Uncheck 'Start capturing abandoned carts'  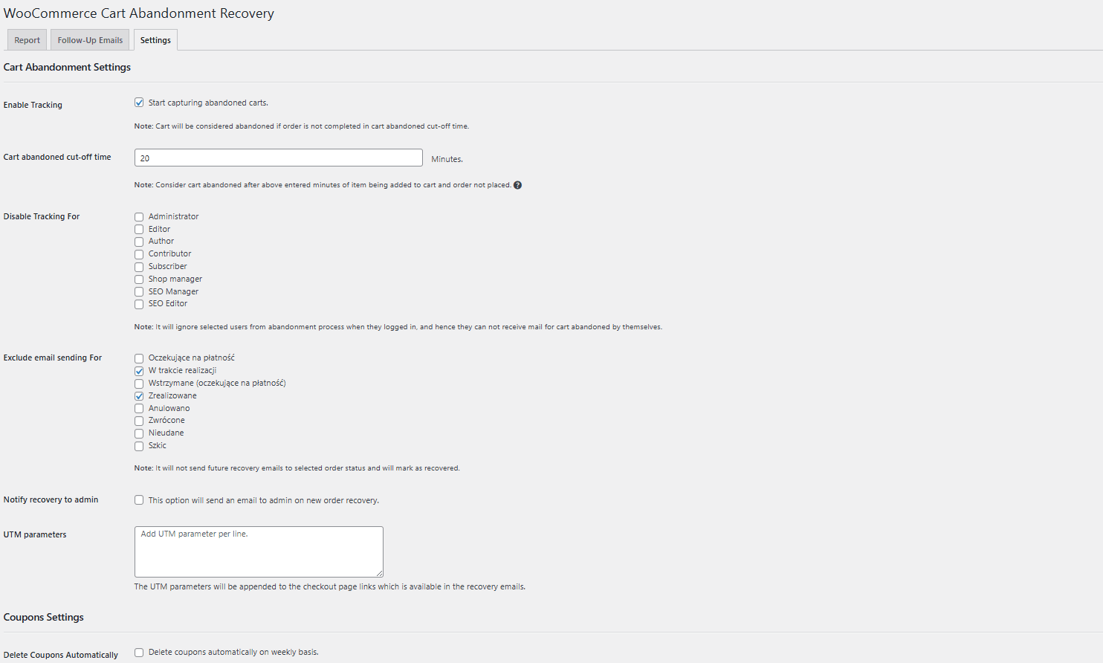[139, 102]
